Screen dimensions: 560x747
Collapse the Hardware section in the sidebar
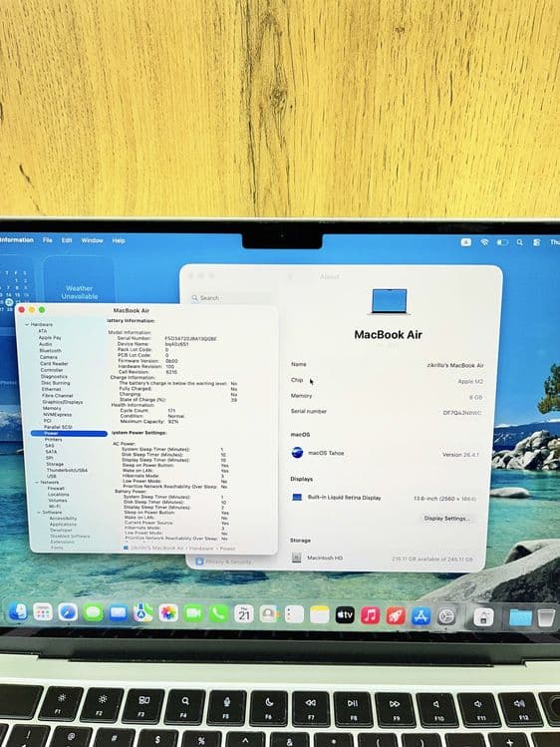point(27,324)
